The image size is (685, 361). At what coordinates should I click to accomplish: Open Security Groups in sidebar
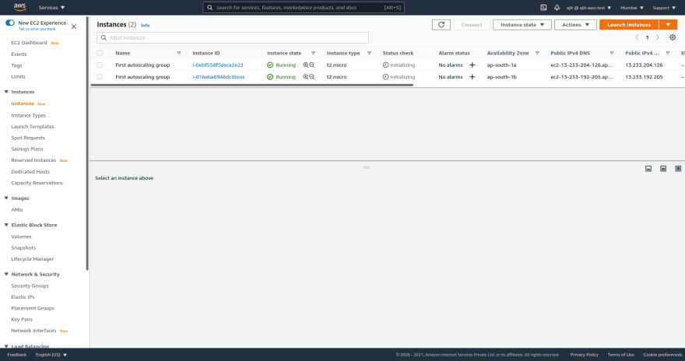[x=30, y=286]
